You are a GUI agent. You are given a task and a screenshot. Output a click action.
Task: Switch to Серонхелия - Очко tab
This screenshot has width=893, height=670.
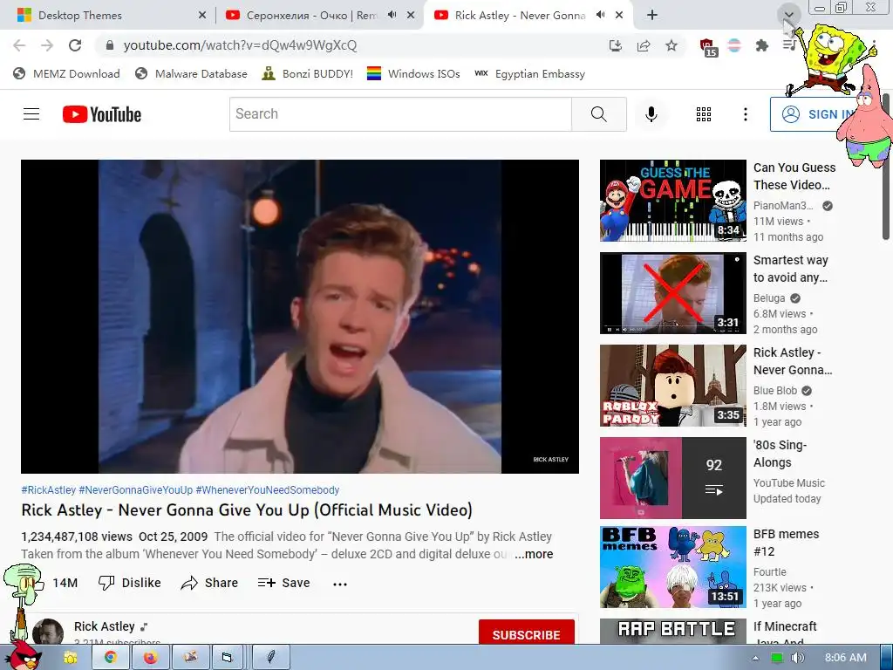(x=318, y=15)
